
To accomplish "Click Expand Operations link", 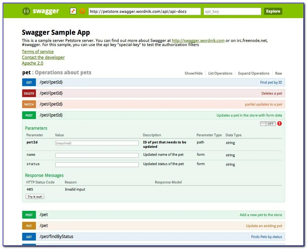I will [x=254, y=73].
